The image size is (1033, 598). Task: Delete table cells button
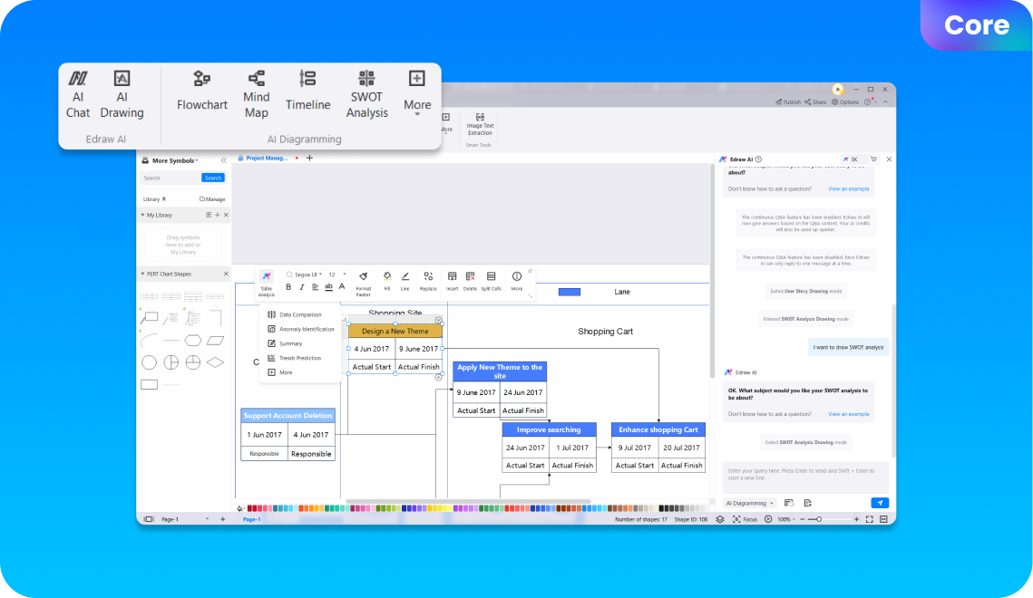tap(470, 281)
